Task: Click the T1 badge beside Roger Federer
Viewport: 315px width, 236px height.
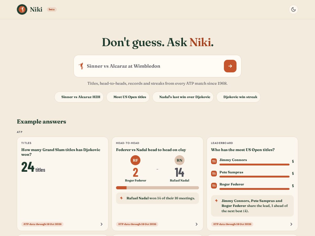Action: click(x=214, y=186)
